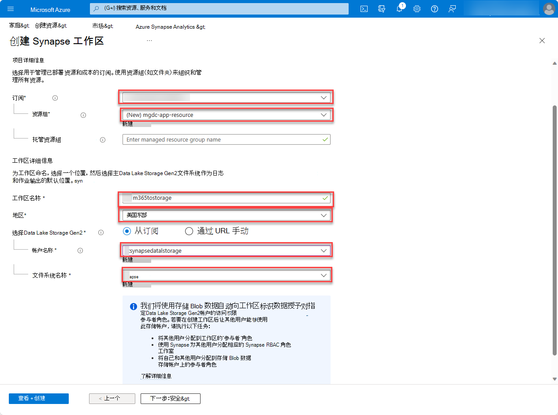
Task: Click 新建 link under 资源组
Action: 128,124
